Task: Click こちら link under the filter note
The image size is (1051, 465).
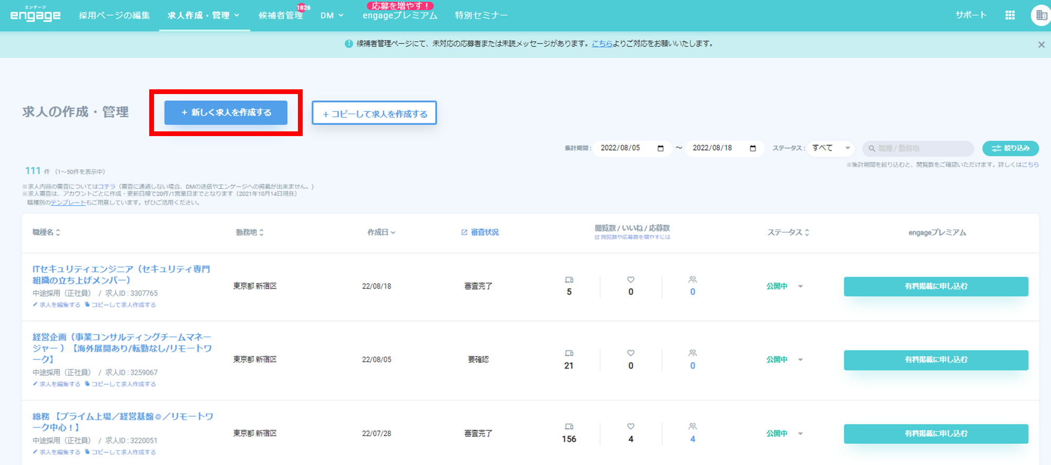Action: [x=1031, y=164]
